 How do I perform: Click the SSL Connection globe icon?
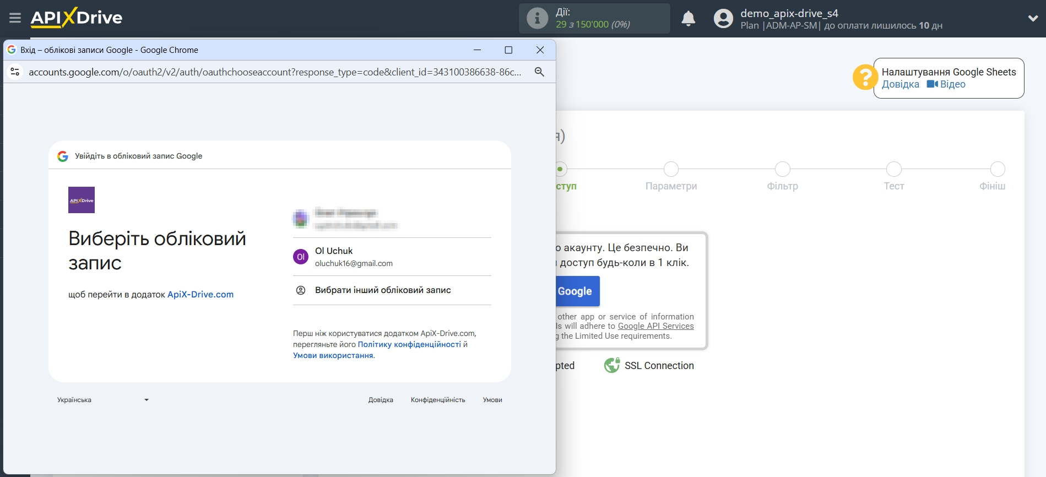612,365
